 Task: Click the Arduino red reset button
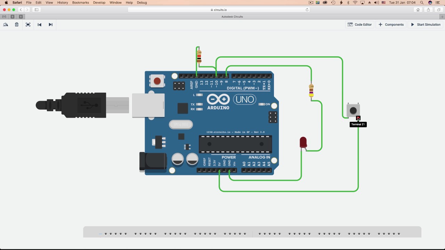(157, 81)
